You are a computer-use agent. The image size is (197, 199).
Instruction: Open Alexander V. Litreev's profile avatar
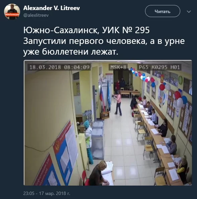pos(12,12)
